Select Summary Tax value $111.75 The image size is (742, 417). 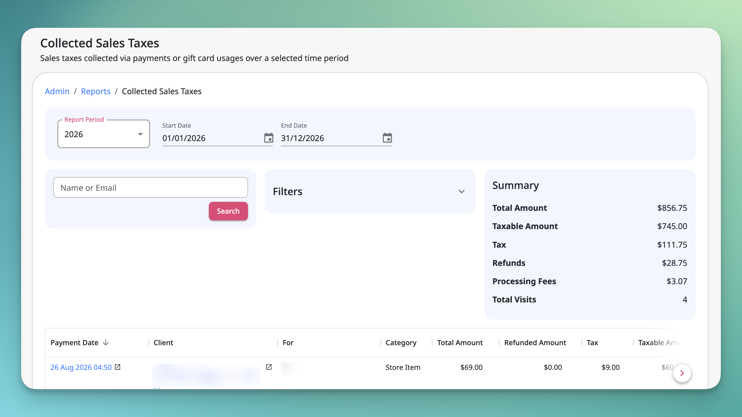(672, 245)
